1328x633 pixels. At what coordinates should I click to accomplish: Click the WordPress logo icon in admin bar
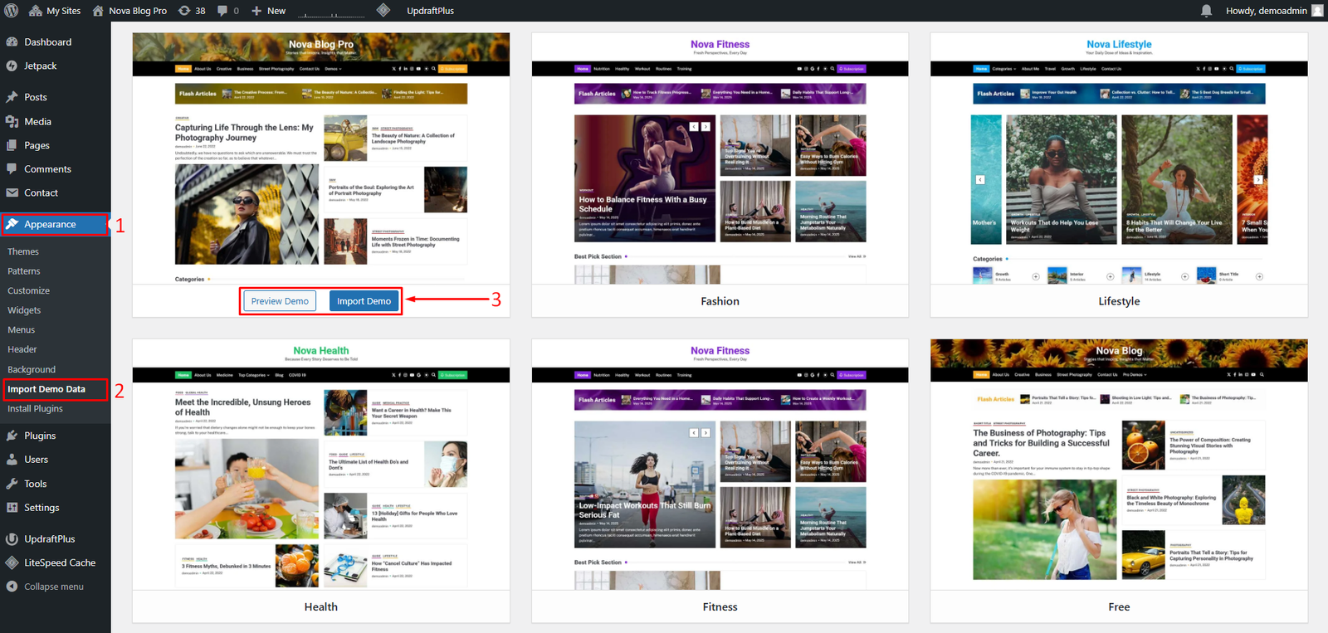12,11
